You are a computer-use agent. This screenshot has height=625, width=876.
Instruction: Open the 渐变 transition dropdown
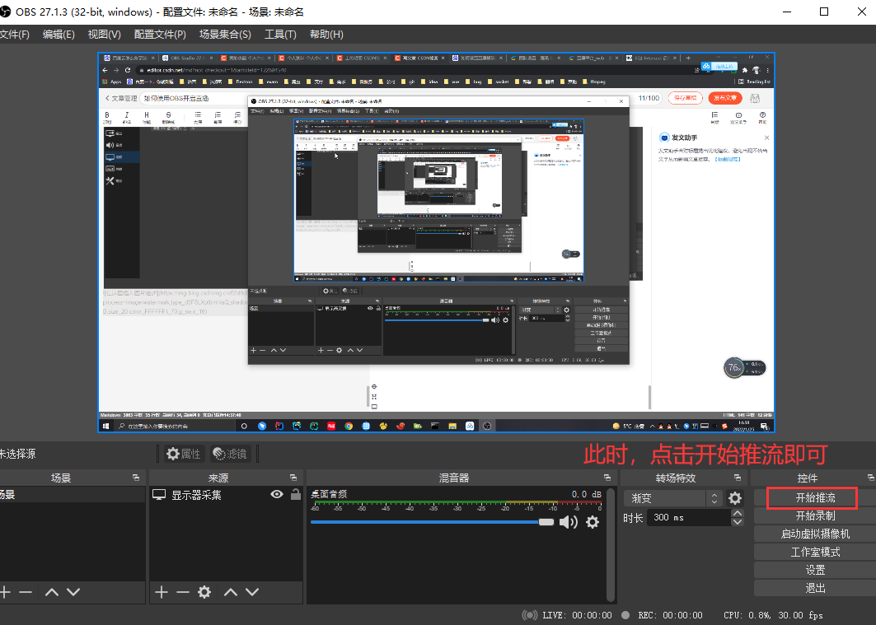pyautogui.click(x=673, y=497)
